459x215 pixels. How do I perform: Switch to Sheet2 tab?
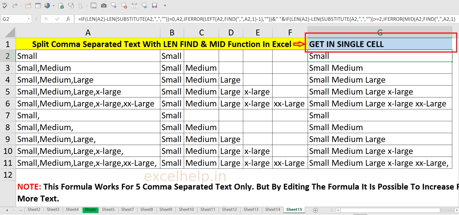(34, 210)
